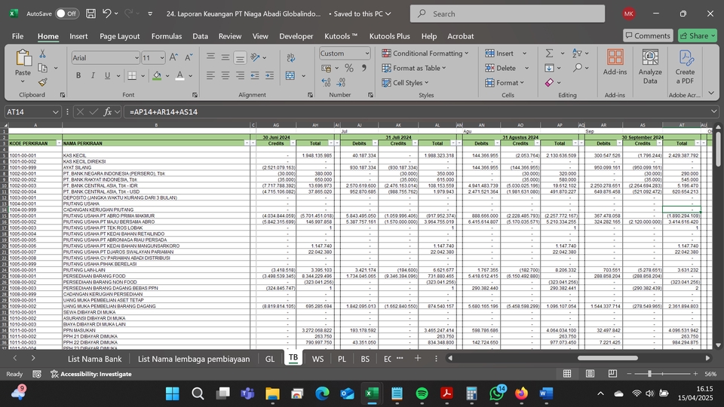Click the Comma Style icon
724x407 pixels.
[x=364, y=68]
